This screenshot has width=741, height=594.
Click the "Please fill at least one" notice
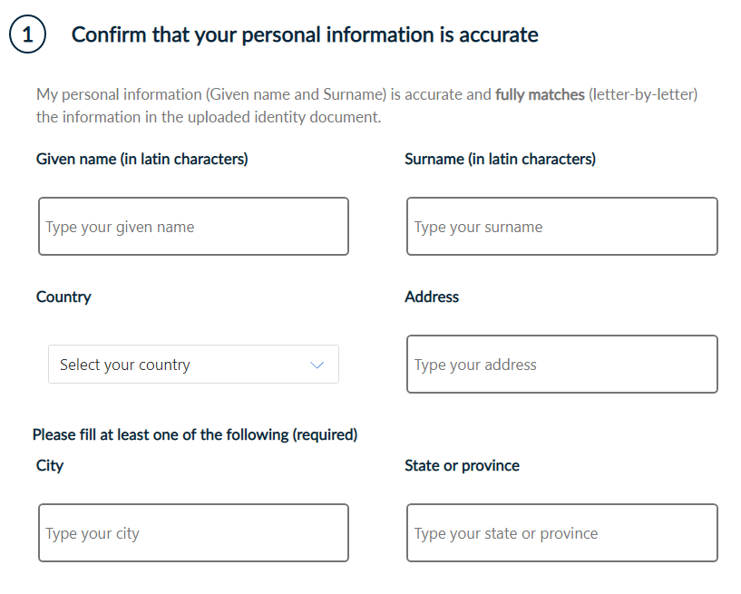pyautogui.click(x=195, y=434)
